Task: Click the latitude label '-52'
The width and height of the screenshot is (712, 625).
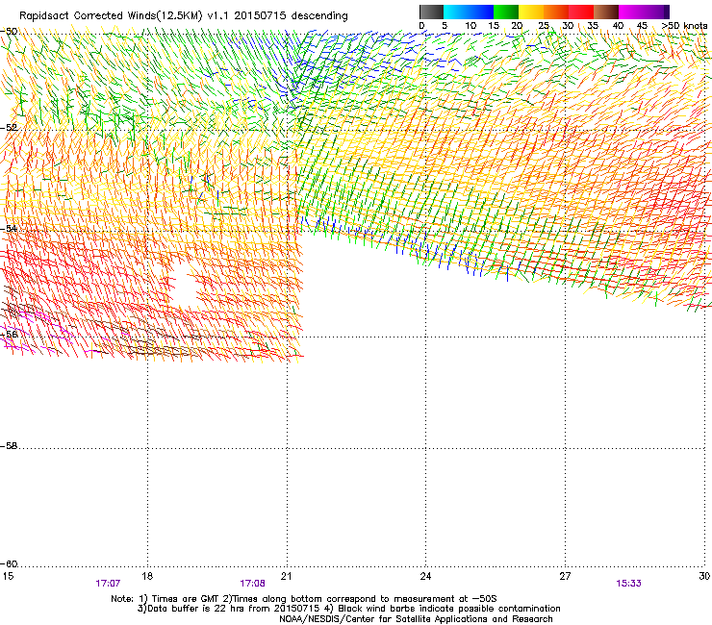Action: coord(9,128)
